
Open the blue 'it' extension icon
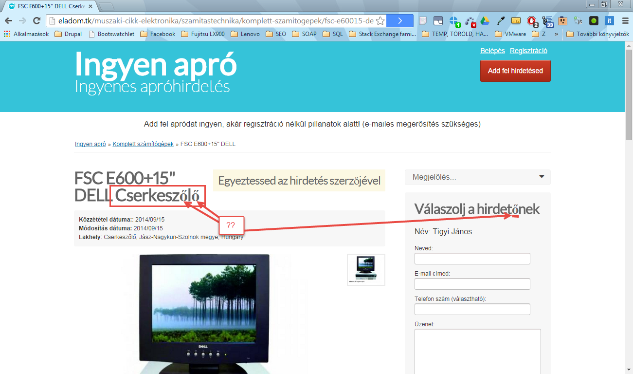click(609, 20)
